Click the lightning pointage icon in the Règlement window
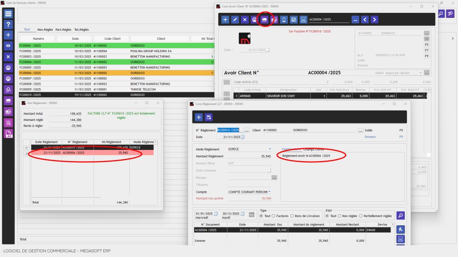458x257 pixels. point(400,229)
